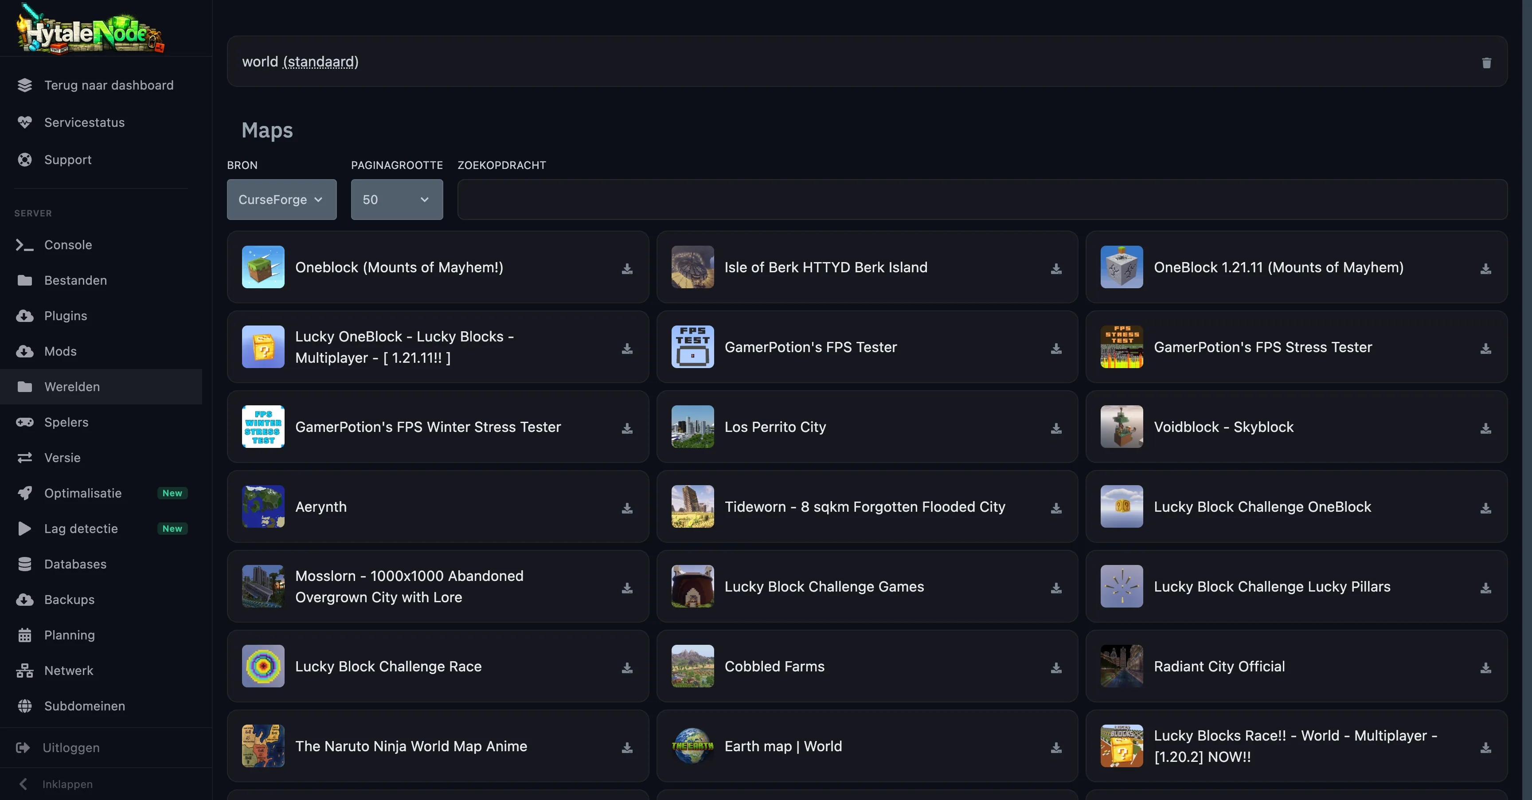1532x800 pixels.
Task: Click the world (standaard) name
Action: pyautogui.click(x=301, y=62)
